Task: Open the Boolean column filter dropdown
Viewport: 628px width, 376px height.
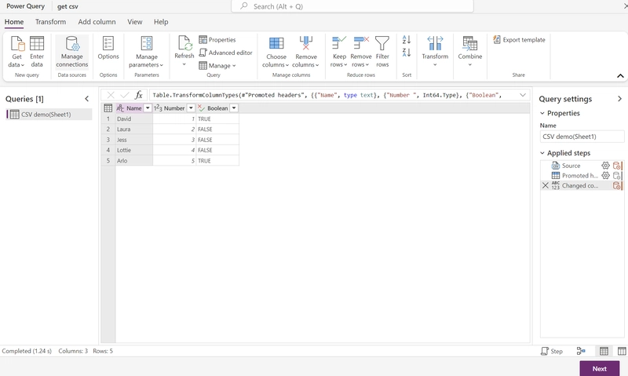Action: (x=234, y=108)
